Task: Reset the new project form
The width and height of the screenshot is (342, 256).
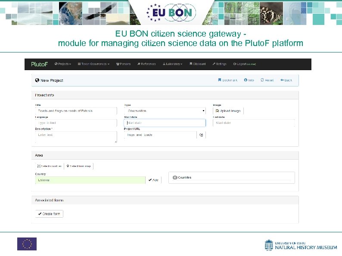Action: 267,80
